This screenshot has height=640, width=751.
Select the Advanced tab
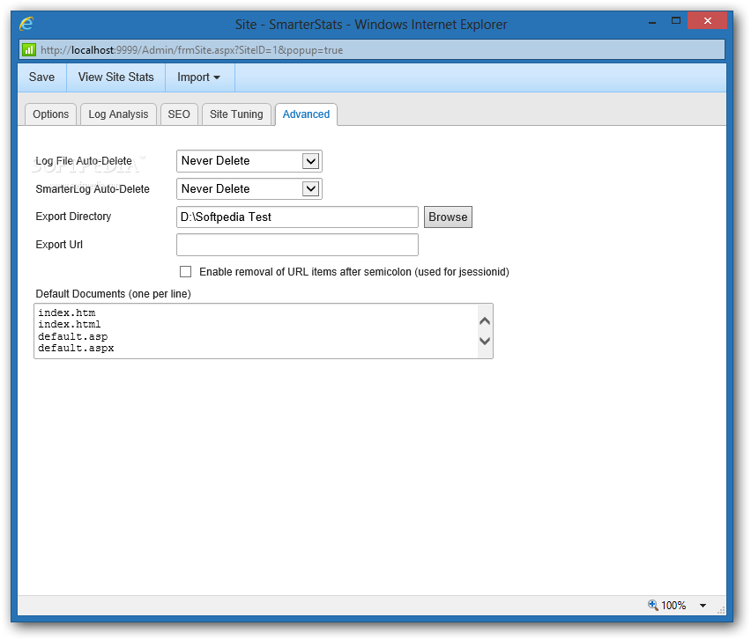(x=306, y=114)
